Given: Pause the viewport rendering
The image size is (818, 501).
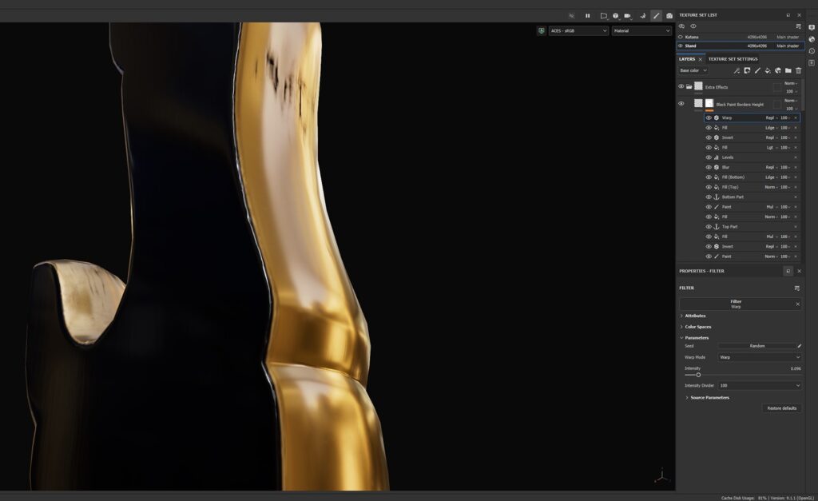Looking at the screenshot, I should [587, 16].
